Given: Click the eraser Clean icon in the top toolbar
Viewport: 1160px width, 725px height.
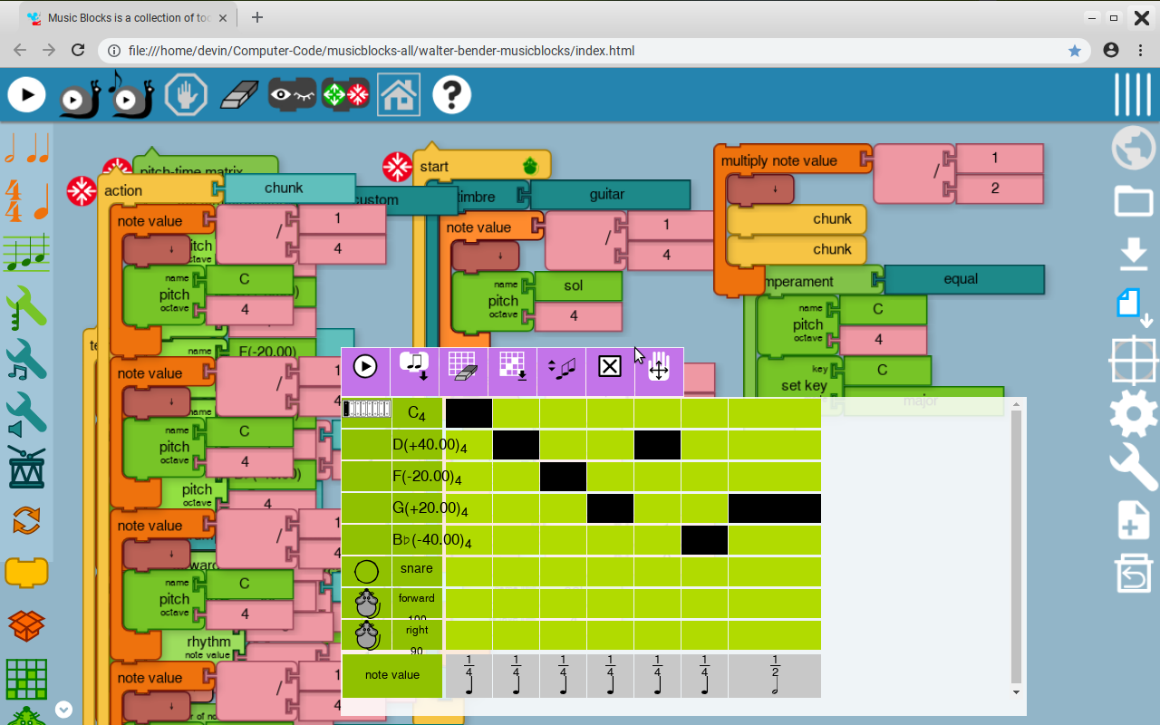Looking at the screenshot, I should 239,94.
